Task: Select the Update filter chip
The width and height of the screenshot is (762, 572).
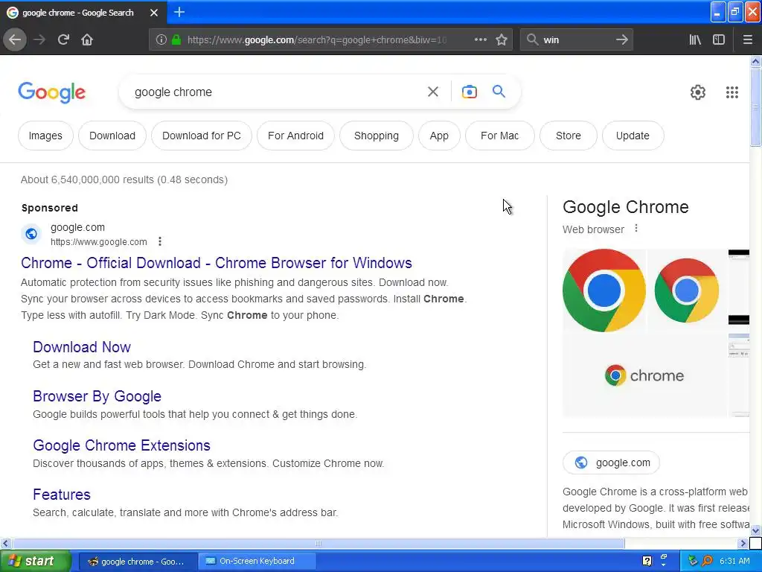Action: (633, 136)
